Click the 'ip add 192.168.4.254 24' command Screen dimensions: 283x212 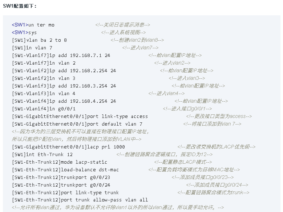coord(82,101)
